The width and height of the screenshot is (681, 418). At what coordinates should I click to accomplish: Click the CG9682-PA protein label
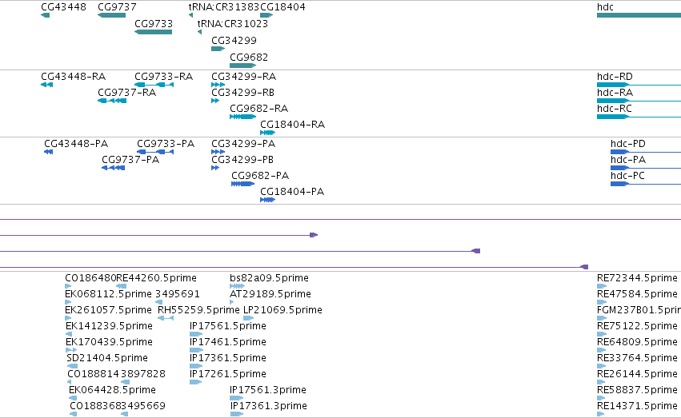(260, 176)
